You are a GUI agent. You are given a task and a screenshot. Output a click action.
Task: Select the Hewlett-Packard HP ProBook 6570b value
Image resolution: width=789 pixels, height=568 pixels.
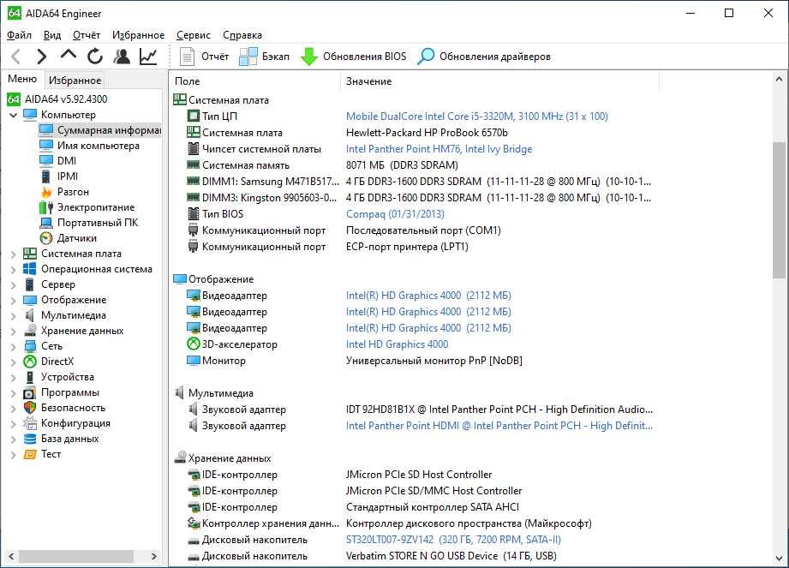(427, 133)
